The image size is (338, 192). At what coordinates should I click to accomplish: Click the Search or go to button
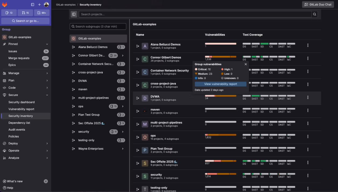pyautogui.click(x=25, y=21)
